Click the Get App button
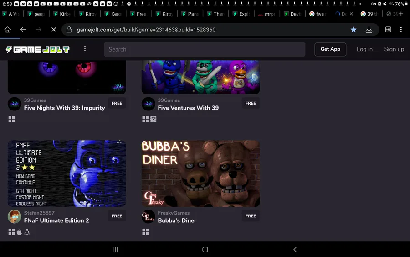Image resolution: width=410 pixels, height=257 pixels. (330, 49)
